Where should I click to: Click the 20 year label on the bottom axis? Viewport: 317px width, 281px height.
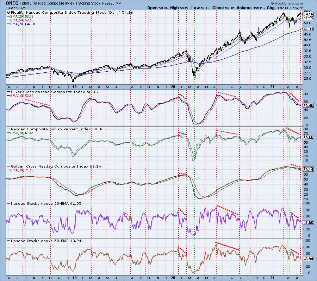173,278
